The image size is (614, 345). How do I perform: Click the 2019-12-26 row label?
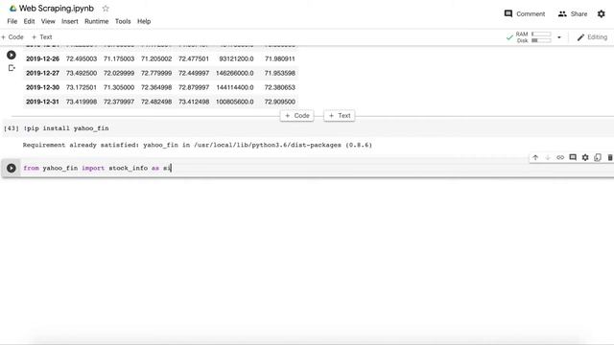[42, 59]
